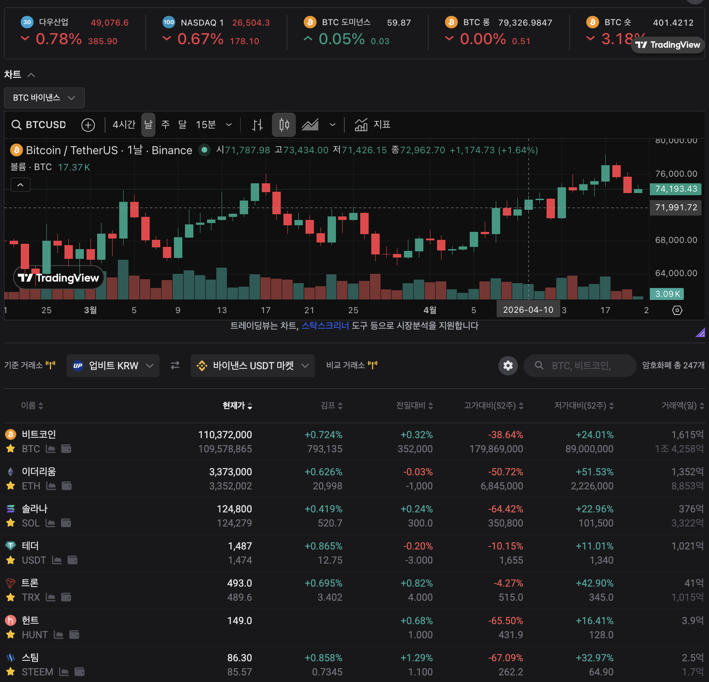This screenshot has height=682, width=709.
Task: Open the table settings gear icon
Action: point(508,366)
